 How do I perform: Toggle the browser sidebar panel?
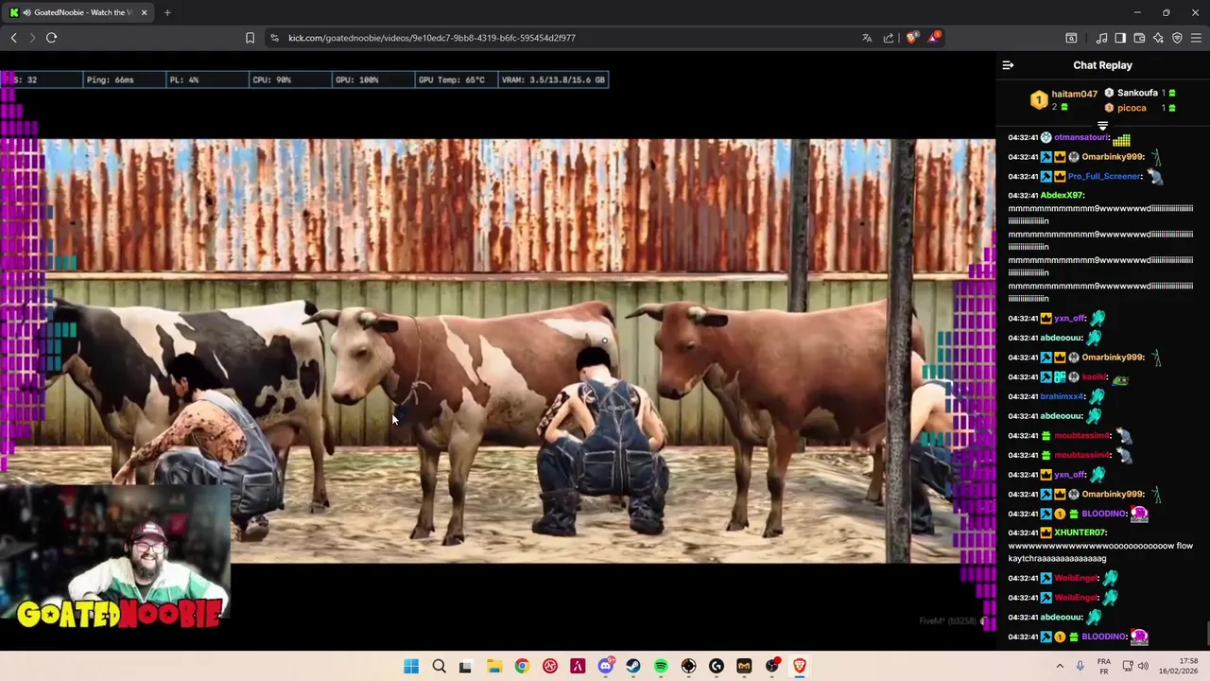(x=1120, y=38)
